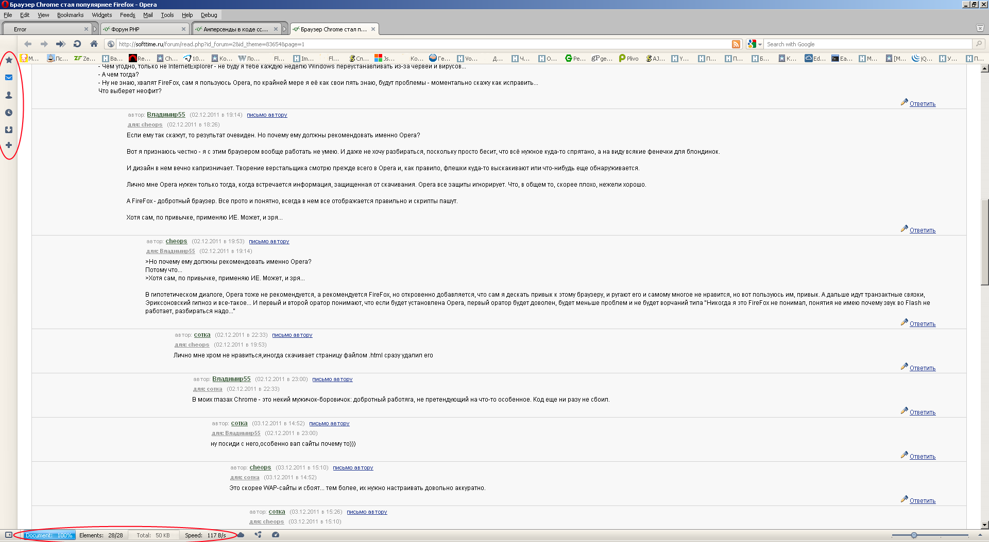
Task: Click the 'Speed: 117 B/s' status entry
Action: (x=206, y=535)
